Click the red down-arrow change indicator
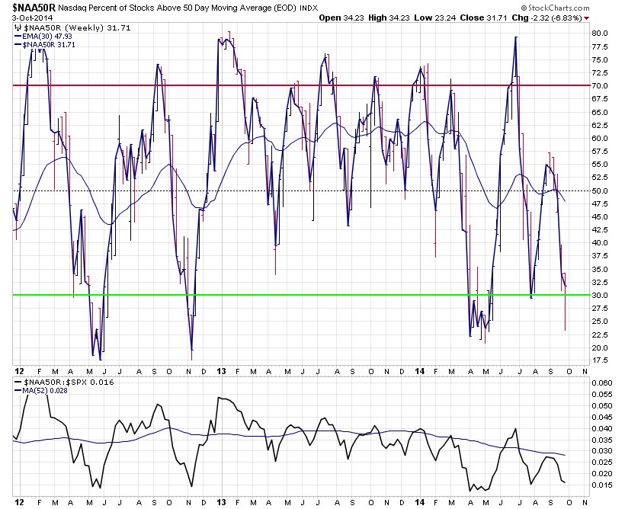The height and width of the screenshot is (509, 625). click(x=586, y=18)
